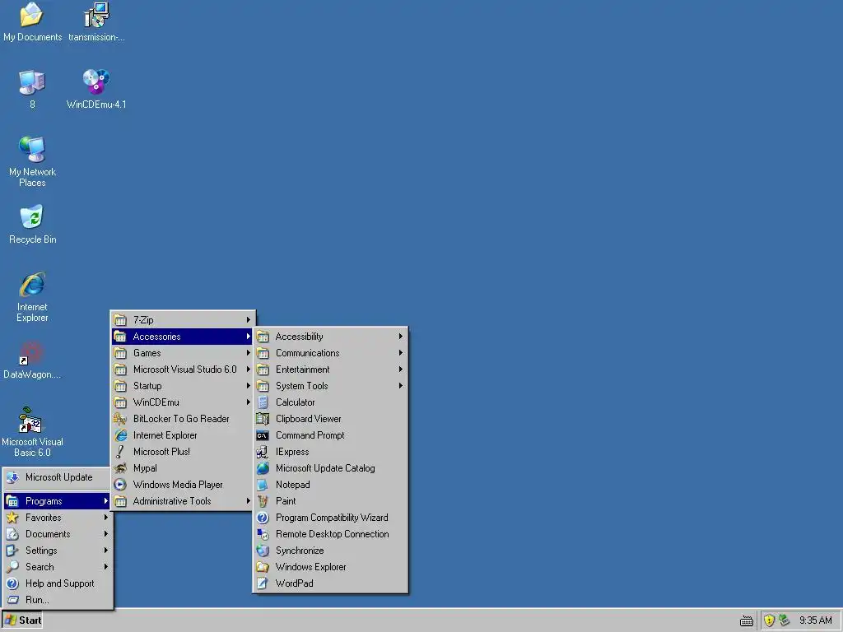Open My Documents desktop icon
The image size is (843, 632).
(32, 21)
